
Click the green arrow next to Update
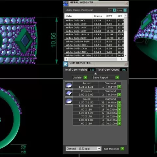[x=85, y=78]
